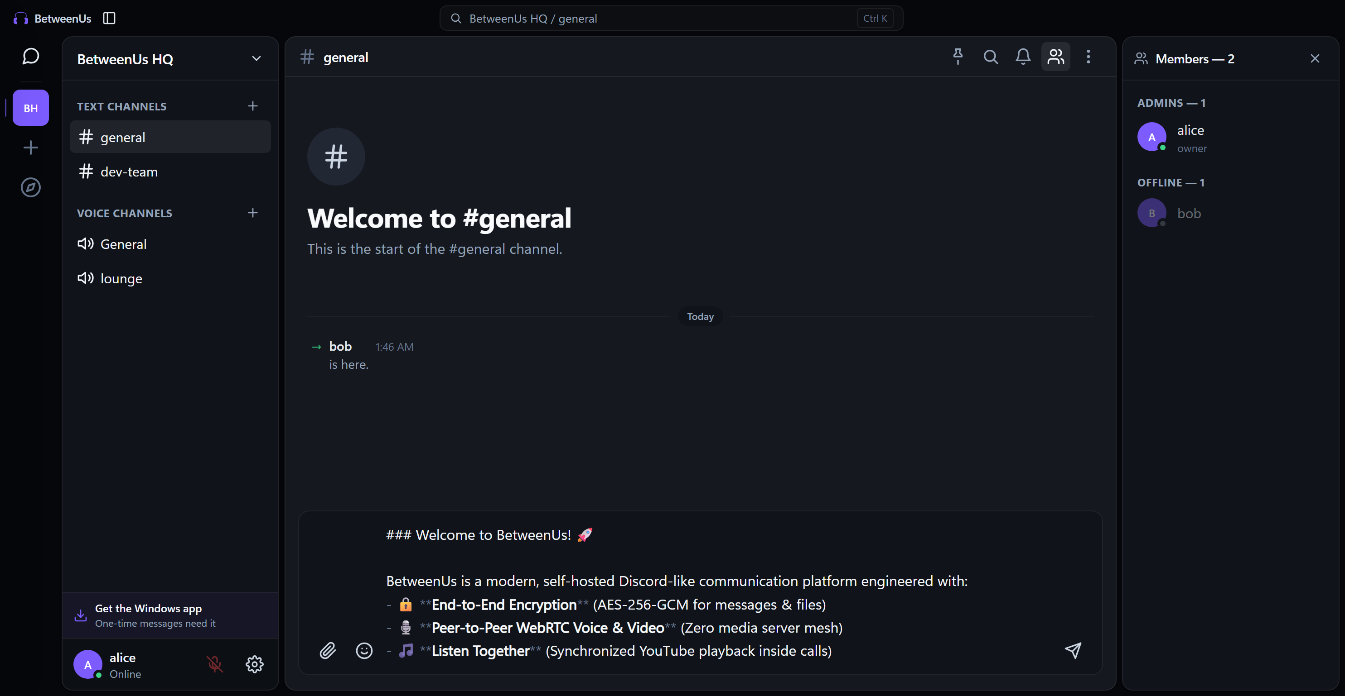The height and width of the screenshot is (696, 1345).
Task: Join the General voice channel
Action: click(x=170, y=244)
